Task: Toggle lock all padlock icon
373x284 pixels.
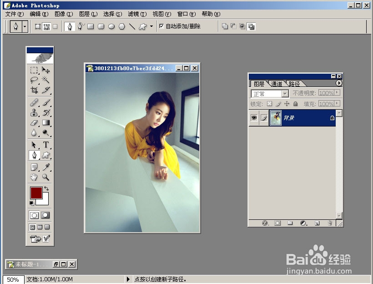Action: tap(296, 104)
